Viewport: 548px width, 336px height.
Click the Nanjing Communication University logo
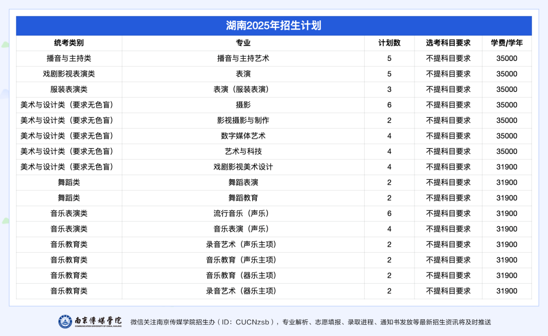tap(90, 321)
